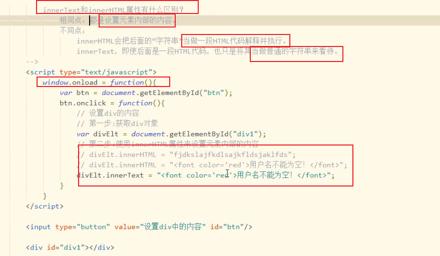Click the line starting with '相同点:'

coord(118,20)
